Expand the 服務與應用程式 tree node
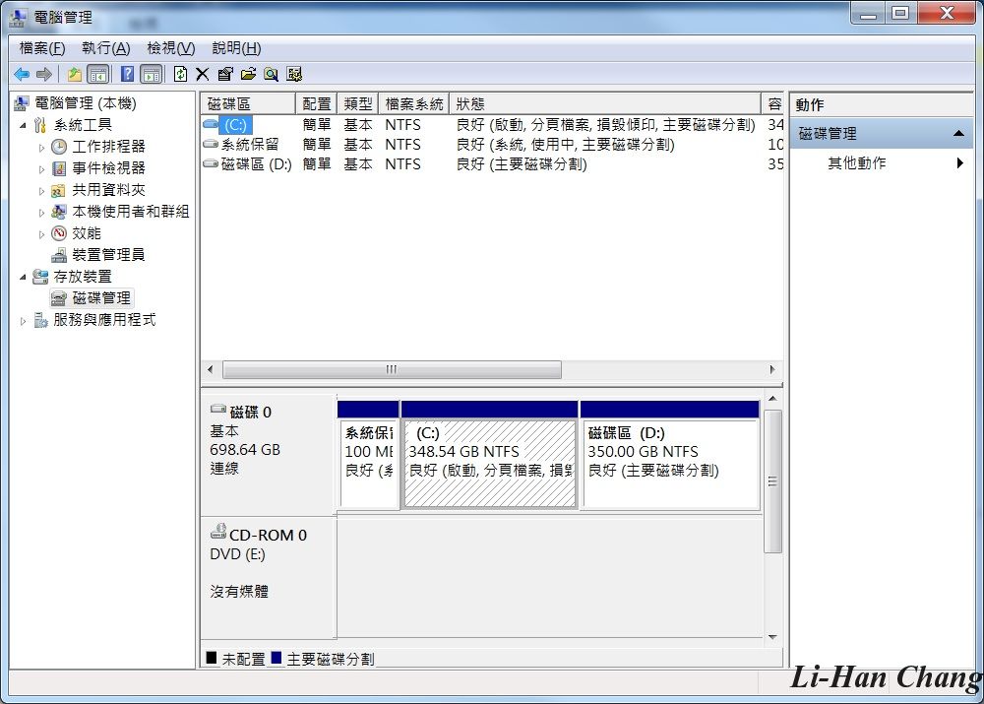Viewport: 984px width, 704px height. (24, 321)
